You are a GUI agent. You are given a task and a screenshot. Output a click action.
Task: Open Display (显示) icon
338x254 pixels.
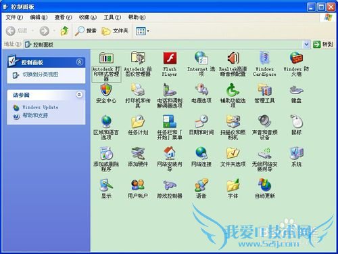click(106, 185)
